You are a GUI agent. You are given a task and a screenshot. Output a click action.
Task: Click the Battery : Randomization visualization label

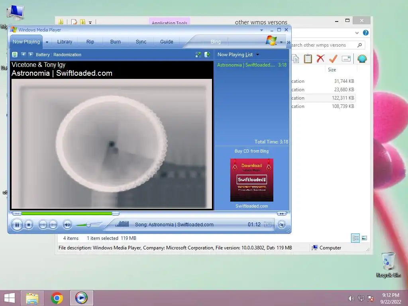(59, 55)
